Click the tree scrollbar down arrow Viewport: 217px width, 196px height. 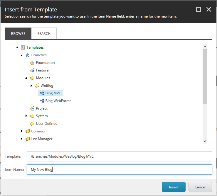(205, 141)
